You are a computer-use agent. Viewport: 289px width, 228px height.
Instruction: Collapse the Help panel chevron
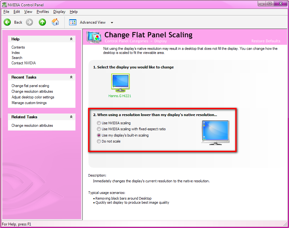pos(71,39)
